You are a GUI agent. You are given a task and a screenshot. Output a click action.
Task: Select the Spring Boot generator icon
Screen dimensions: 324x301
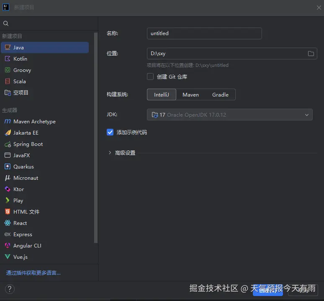pyautogui.click(x=8, y=144)
